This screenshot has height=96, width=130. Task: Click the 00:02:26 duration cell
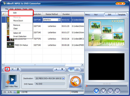[x=66, y=39]
